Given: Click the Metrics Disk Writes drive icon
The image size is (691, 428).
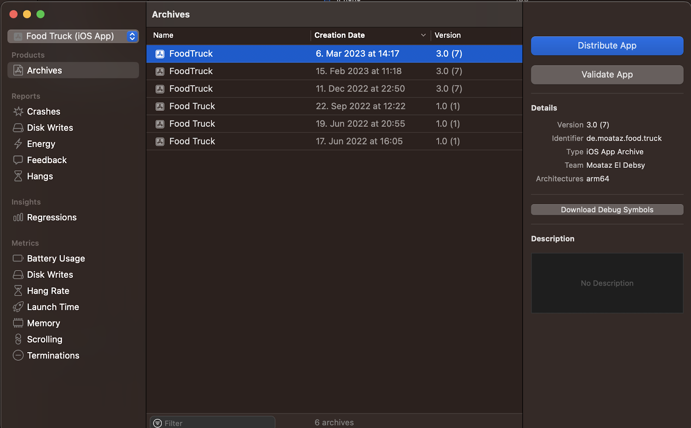Looking at the screenshot, I should click(x=18, y=275).
